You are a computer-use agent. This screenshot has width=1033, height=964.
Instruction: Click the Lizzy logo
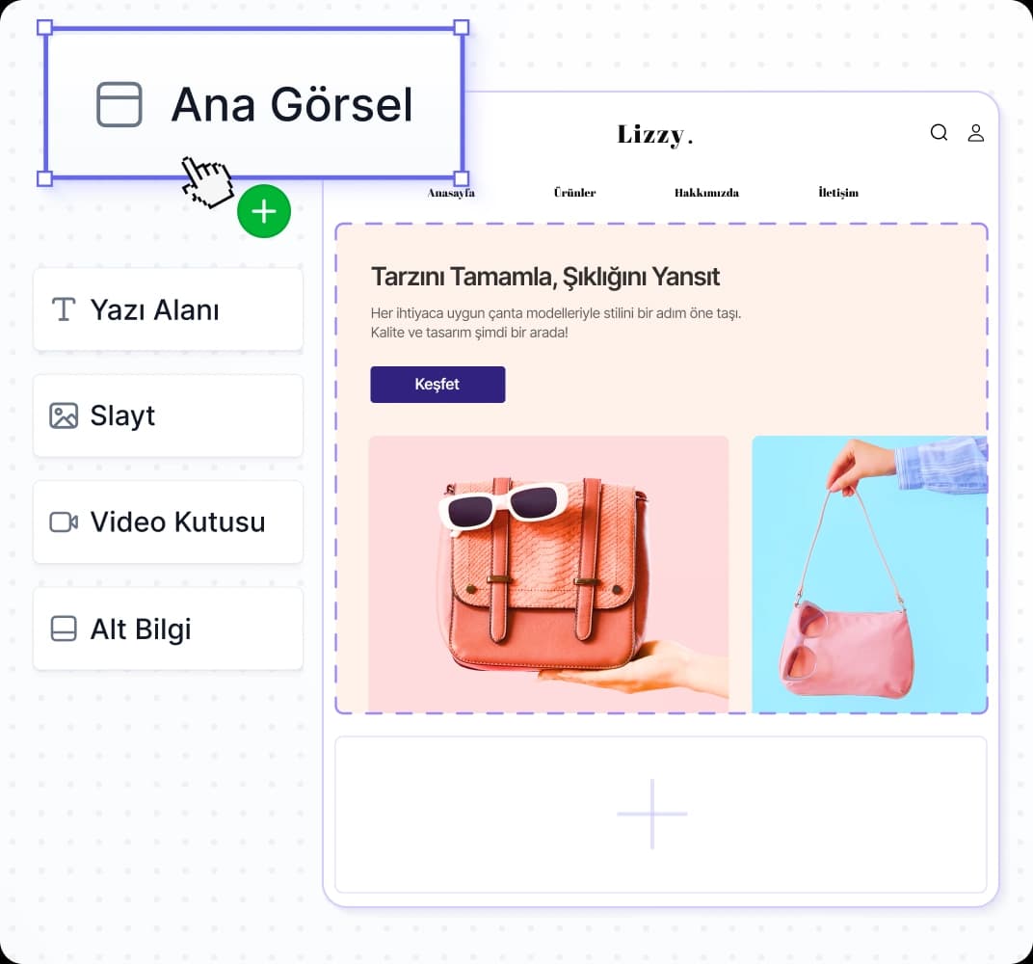[x=654, y=135]
